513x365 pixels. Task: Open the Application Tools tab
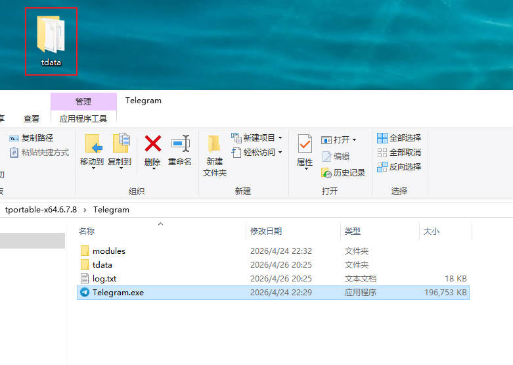[83, 118]
